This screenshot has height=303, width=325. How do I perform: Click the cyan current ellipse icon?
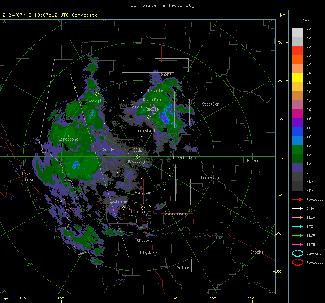tap(298, 253)
